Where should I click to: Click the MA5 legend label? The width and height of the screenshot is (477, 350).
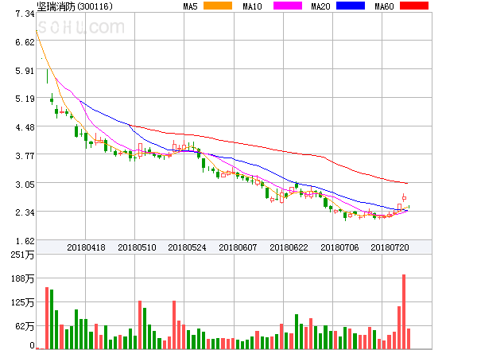(190, 6)
